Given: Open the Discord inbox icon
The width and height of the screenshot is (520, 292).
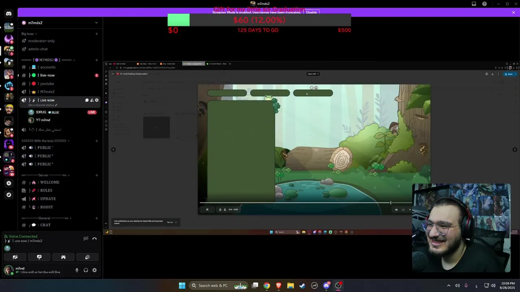Looking at the screenshot, I should click(474, 4).
